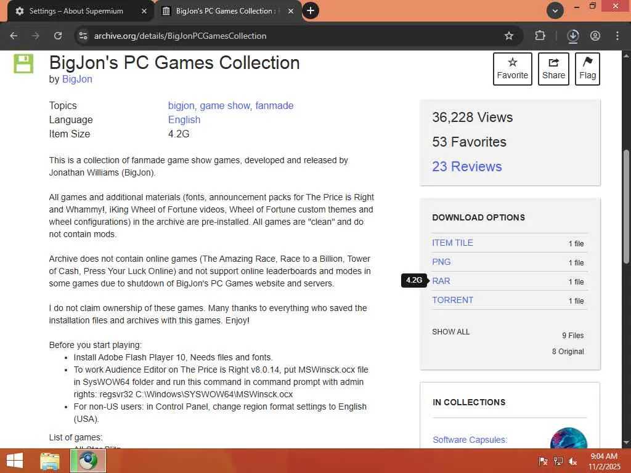Expand the tab search dropdown arrow
Viewport: 631px width, 473px height.
[x=555, y=11]
